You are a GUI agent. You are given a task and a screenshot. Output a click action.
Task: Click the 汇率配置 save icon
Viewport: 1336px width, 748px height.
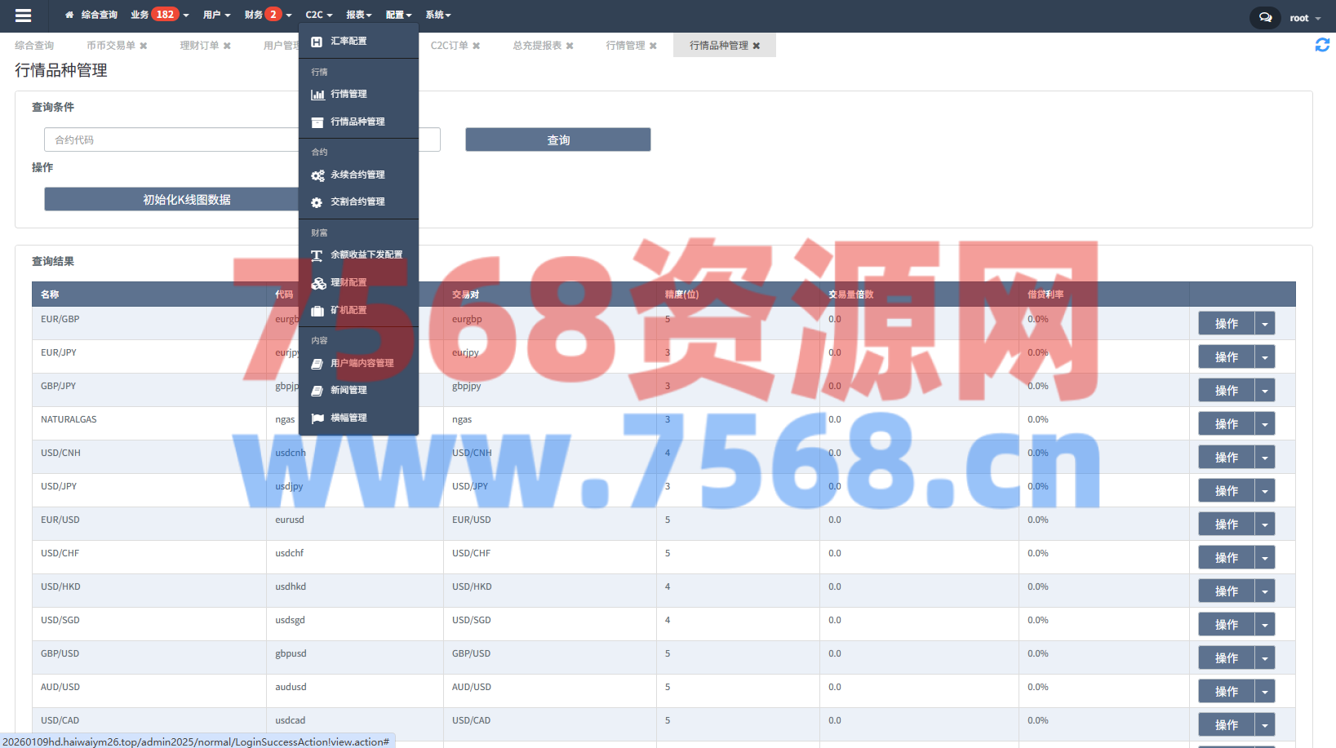tap(317, 42)
